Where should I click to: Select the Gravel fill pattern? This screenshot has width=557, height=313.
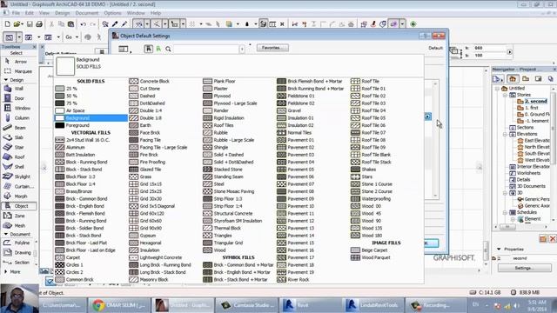[x=312, y=110]
